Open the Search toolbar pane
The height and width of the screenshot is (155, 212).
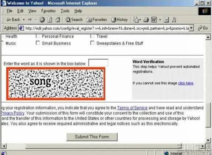pyautogui.click(x=74, y=20)
